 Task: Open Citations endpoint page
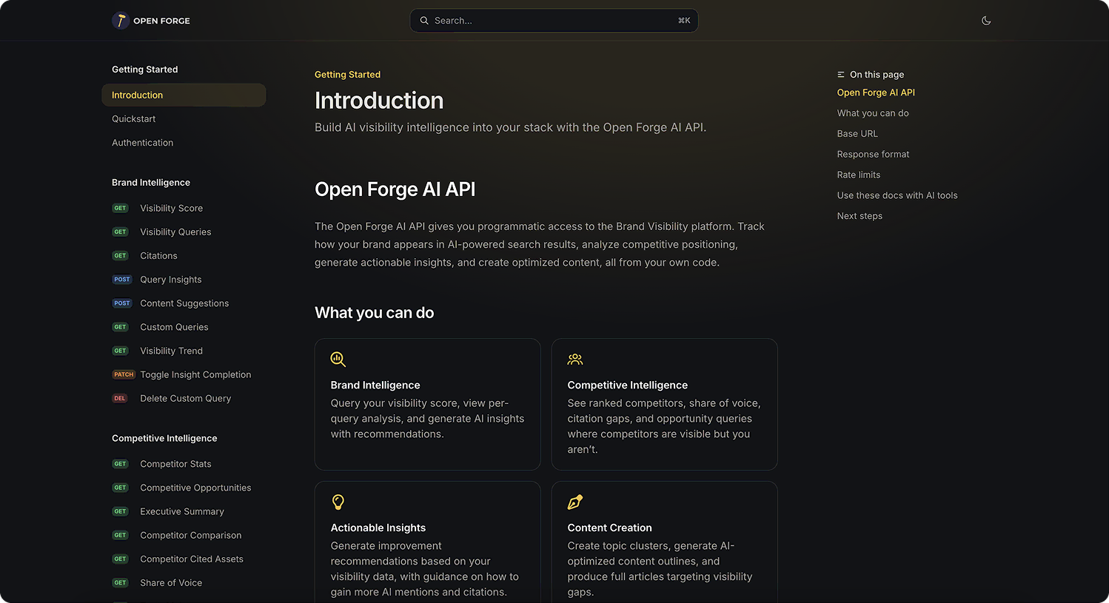pos(158,256)
